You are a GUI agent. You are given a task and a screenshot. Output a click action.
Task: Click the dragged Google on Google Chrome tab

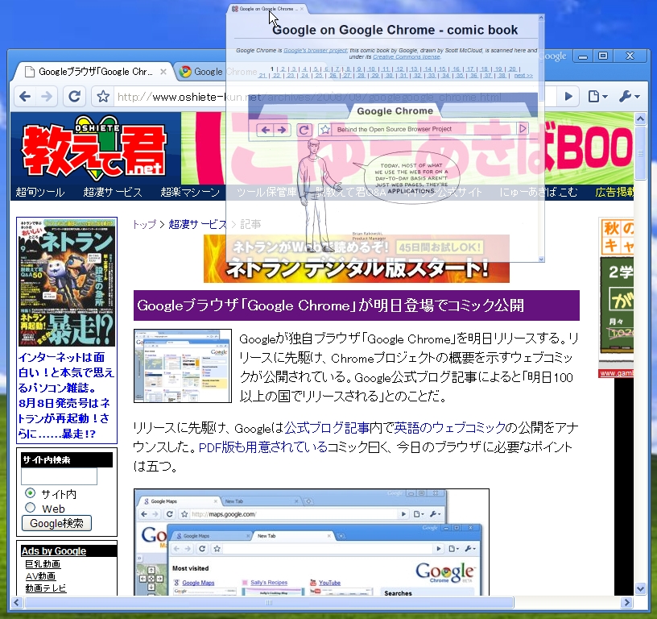point(270,8)
